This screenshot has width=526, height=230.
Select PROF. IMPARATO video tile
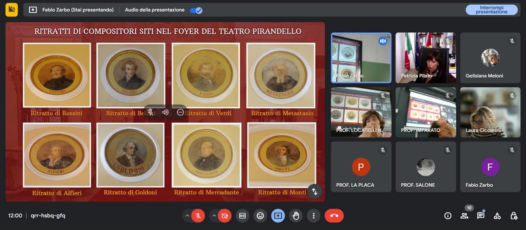(426, 112)
